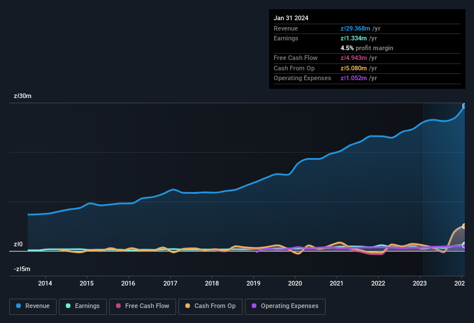
Task: Select the Revenue line endpoint marker
Action: pyautogui.click(x=464, y=106)
